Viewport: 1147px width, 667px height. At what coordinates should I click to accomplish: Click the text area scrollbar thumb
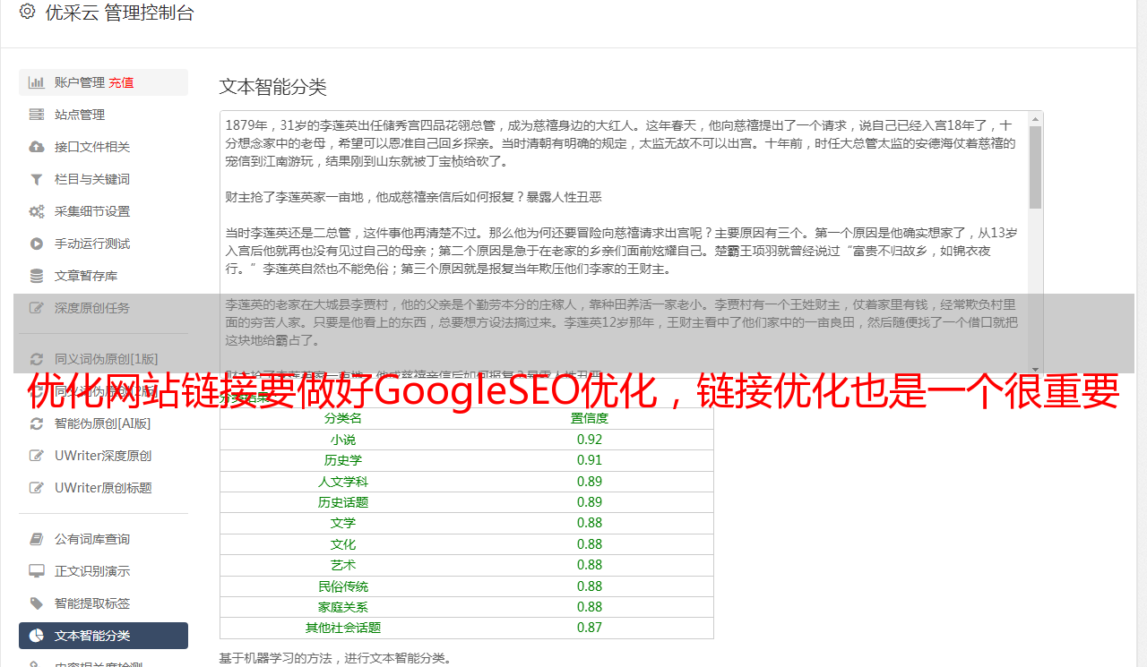(1036, 167)
